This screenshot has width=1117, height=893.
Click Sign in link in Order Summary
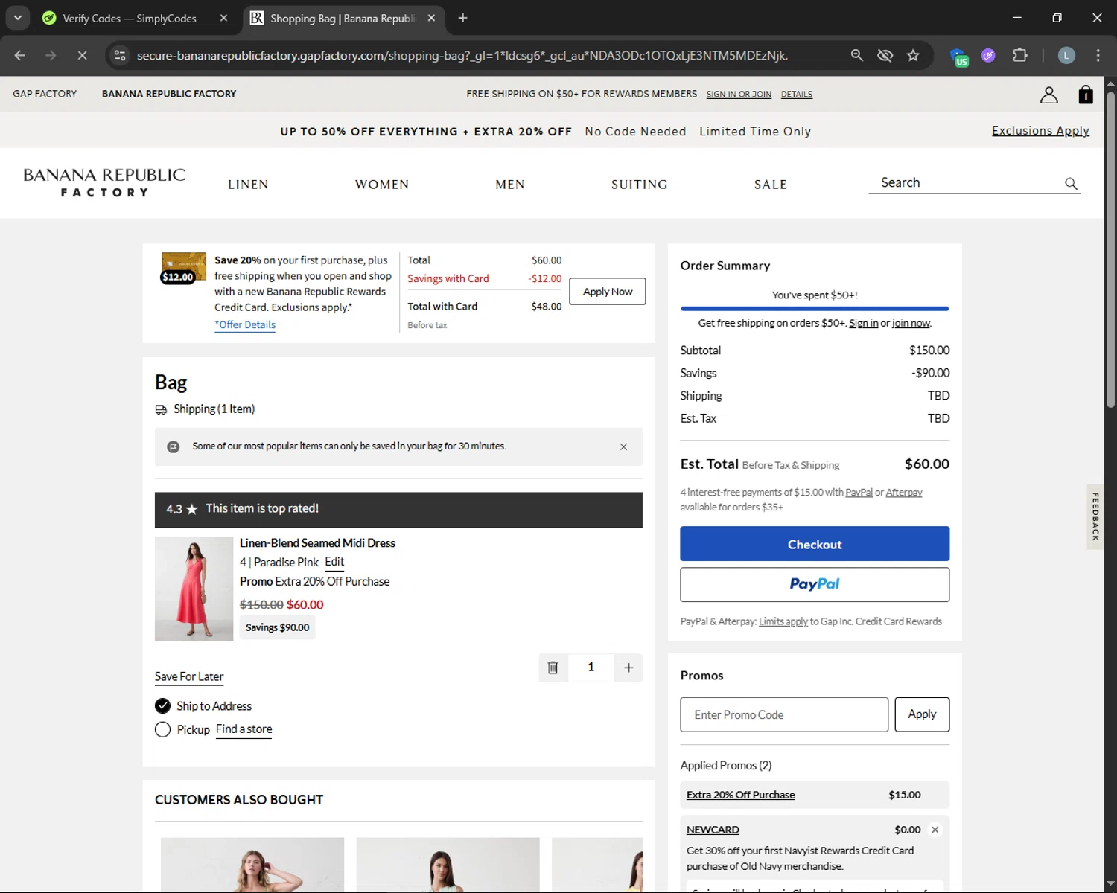click(x=863, y=323)
